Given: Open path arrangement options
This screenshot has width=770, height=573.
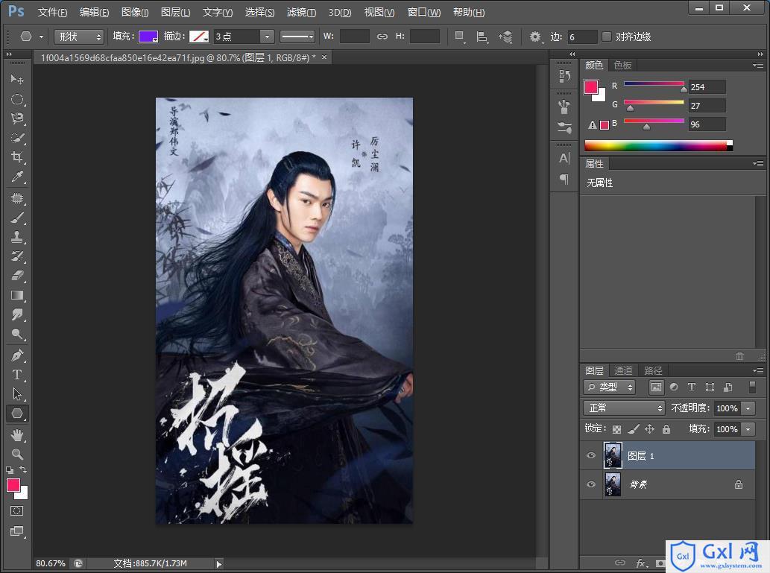Looking at the screenshot, I should click(x=506, y=37).
